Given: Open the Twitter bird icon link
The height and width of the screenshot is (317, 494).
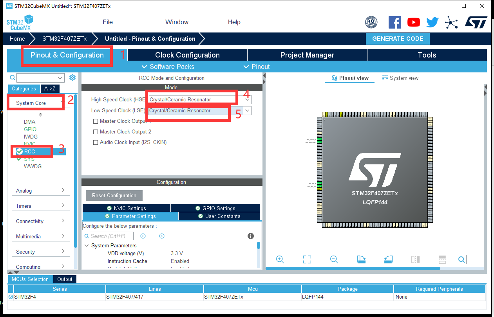Looking at the screenshot, I should (432, 22).
